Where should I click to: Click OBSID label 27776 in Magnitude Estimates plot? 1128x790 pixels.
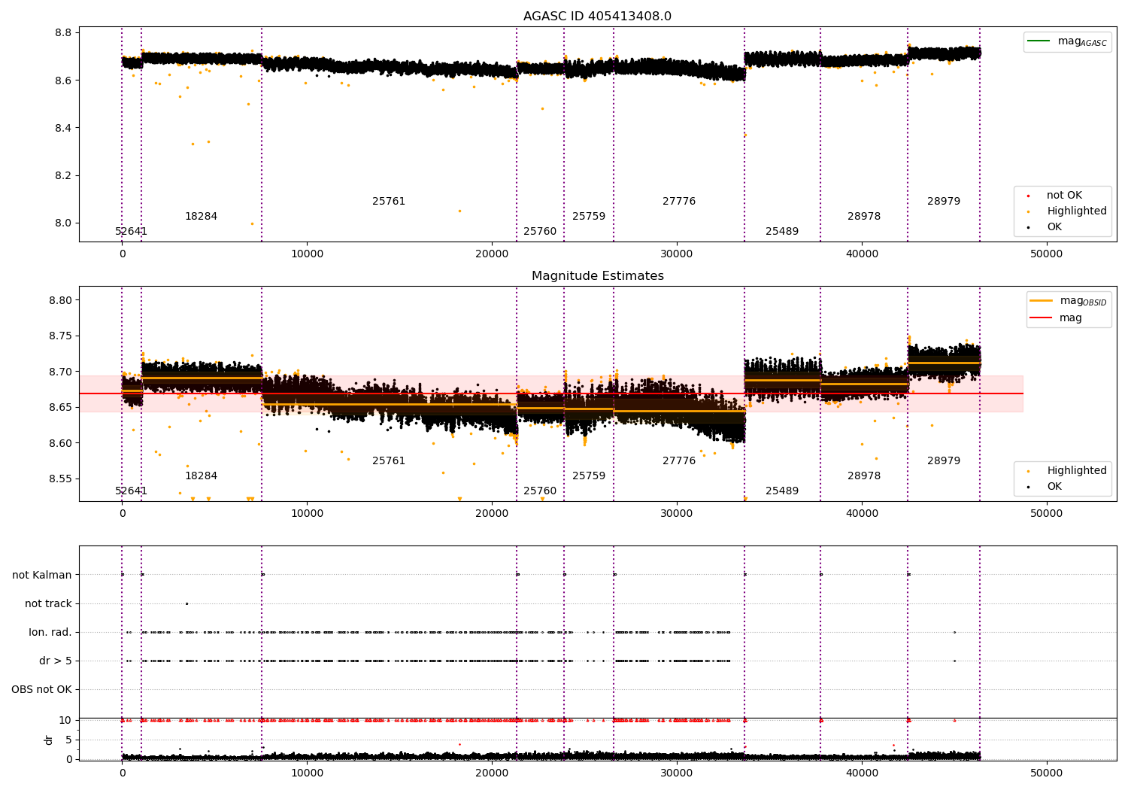point(679,461)
